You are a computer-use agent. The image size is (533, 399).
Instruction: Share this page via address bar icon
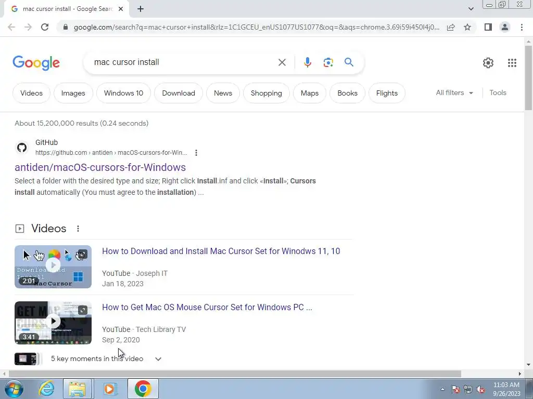[451, 27]
